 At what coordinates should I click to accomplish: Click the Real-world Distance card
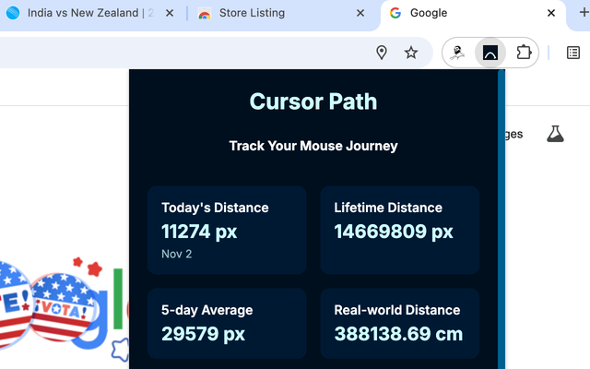pos(399,324)
